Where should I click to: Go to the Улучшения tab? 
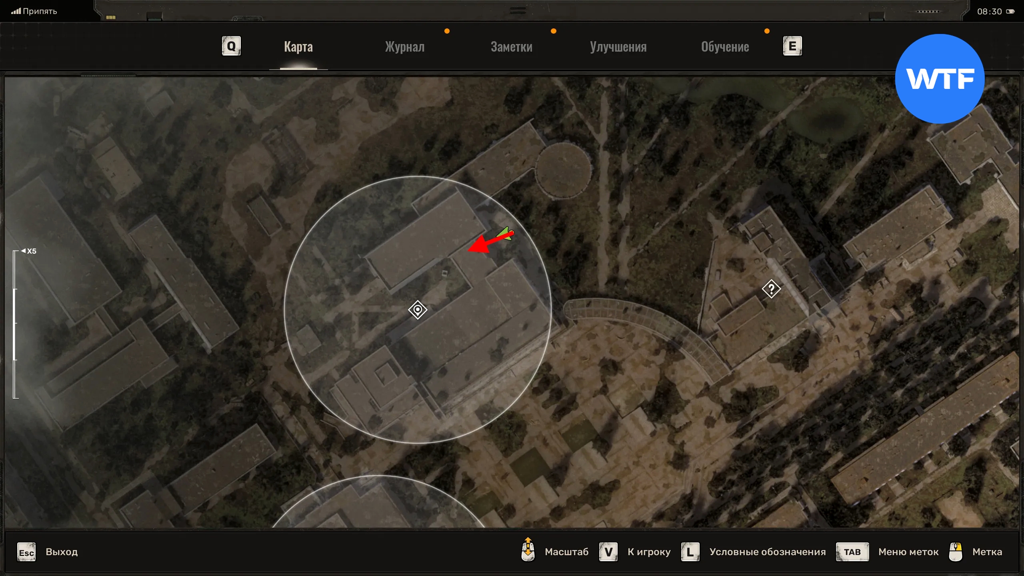click(618, 47)
